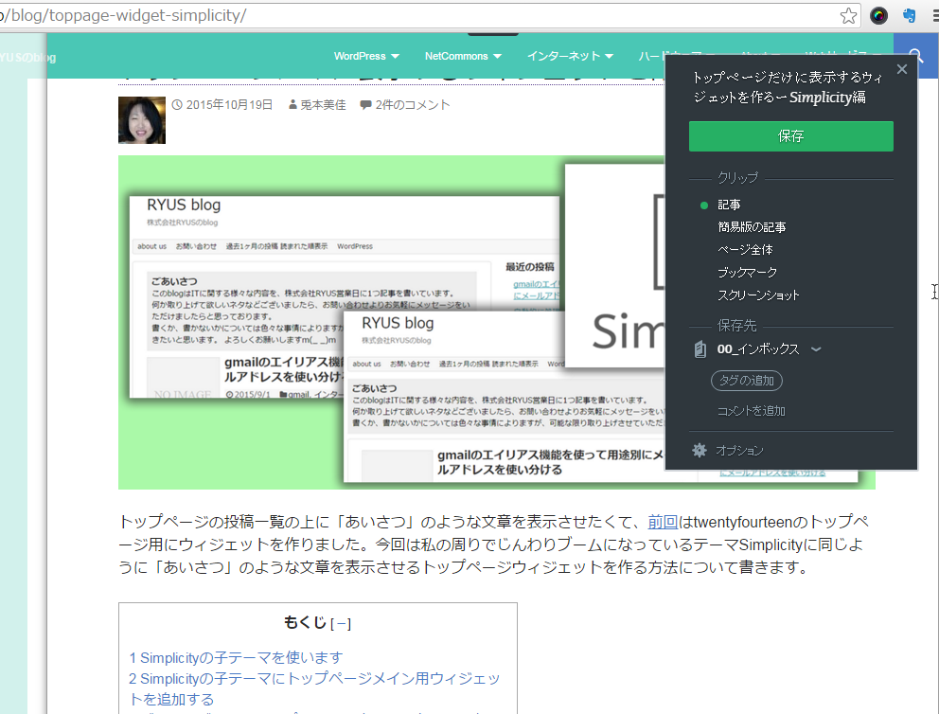This screenshot has height=714, width=939.
Task: Open the インターネット menu item
Action: point(570,56)
